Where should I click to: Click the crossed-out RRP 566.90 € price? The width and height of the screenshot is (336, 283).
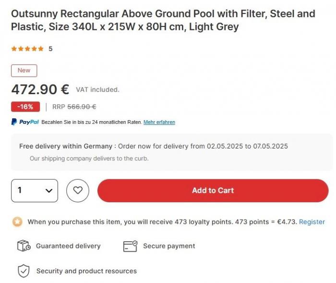coord(82,107)
